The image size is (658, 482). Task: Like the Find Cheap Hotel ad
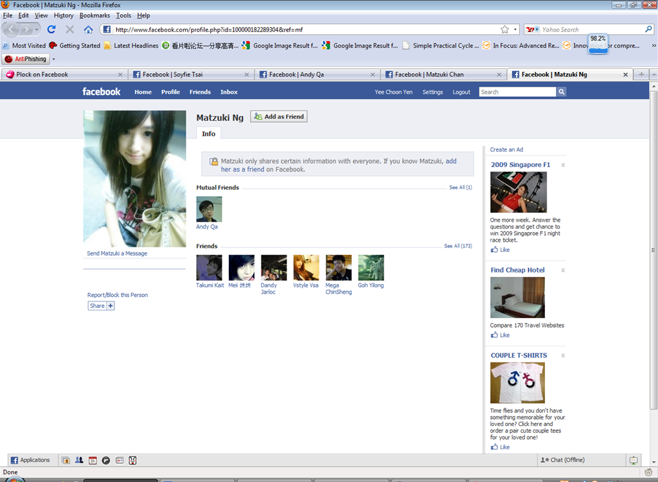coord(500,335)
